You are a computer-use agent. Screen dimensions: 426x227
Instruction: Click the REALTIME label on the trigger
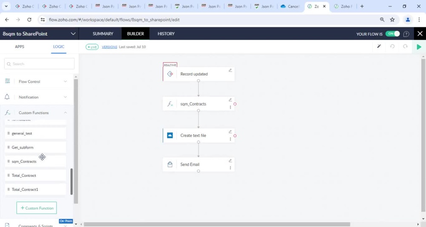170,65
